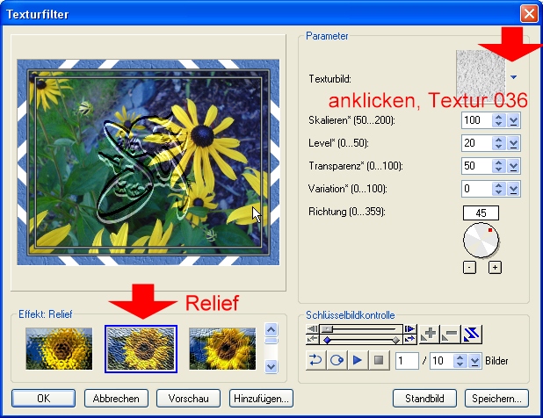Click the flower preview image
Screen dimensions: 543x418
pos(148,162)
